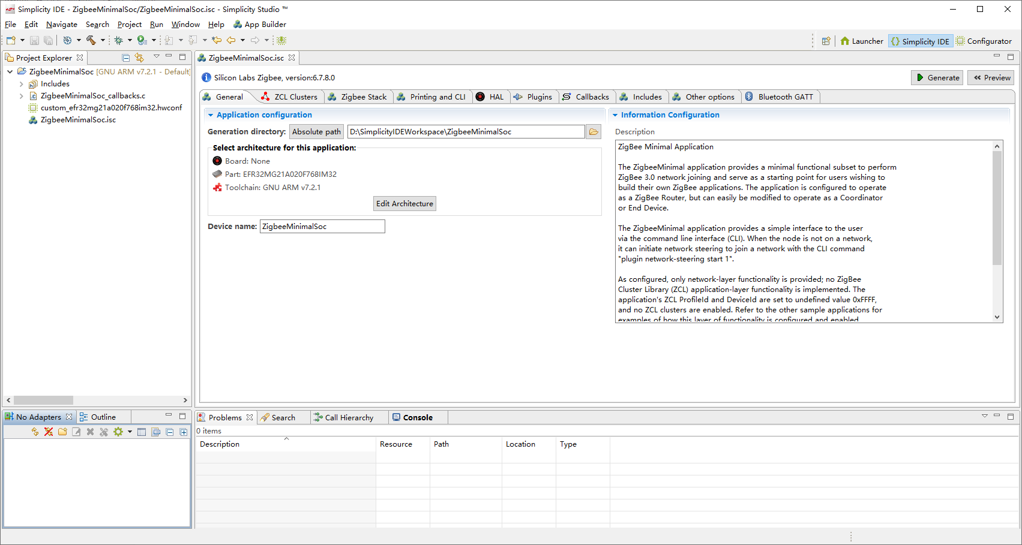Open the Project Explorer View Menu triangle
Screen dimensions: 1022x545
click(156, 56)
